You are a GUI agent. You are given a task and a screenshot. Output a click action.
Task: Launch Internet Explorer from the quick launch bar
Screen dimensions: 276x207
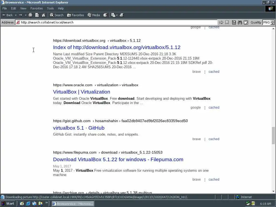[28, 204]
